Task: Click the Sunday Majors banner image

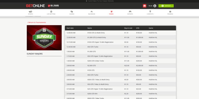Action: click(x=44, y=38)
